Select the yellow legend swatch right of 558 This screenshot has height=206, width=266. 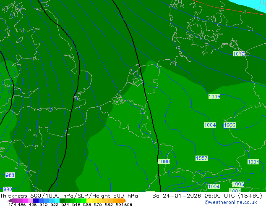tap(89, 201)
